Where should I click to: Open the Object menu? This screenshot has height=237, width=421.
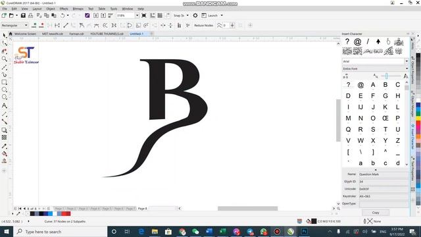click(x=51, y=9)
